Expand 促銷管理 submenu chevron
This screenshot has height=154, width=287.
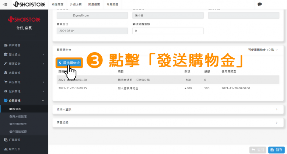(x=43, y=92)
